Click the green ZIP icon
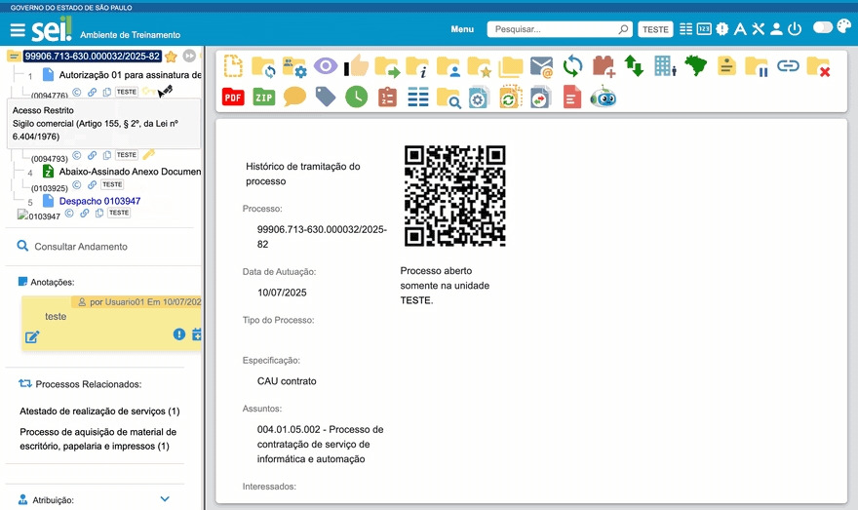This screenshot has width=858, height=510. coord(264,98)
